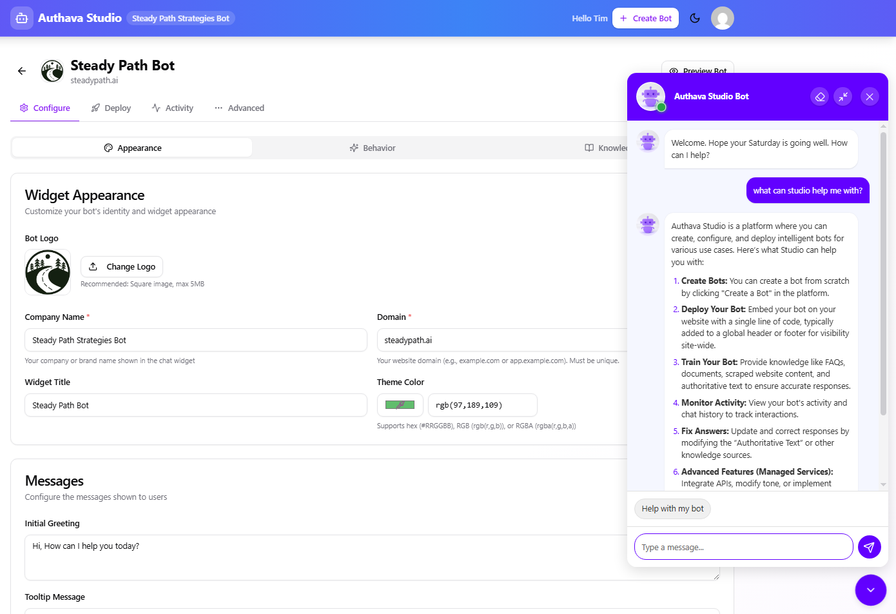This screenshot has height=614, width=896.
Task: Click the Create Bot button
Action: tap(645, 18)
